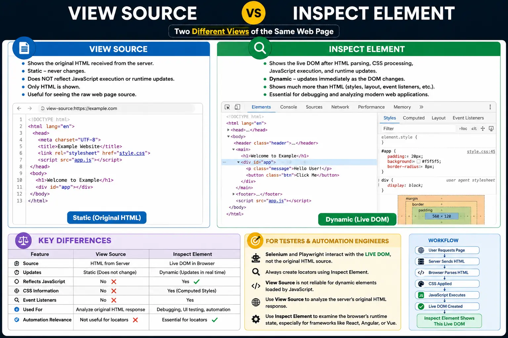Click the new style rule plus icon
Screen dimensions: 508x338
click(483, 129)
